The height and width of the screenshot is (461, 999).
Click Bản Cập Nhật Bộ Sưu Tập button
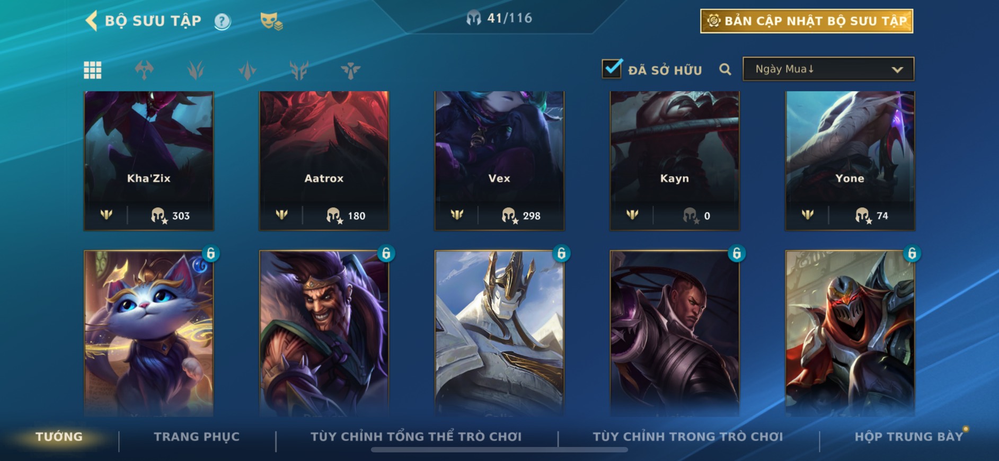tap(807, 21)
